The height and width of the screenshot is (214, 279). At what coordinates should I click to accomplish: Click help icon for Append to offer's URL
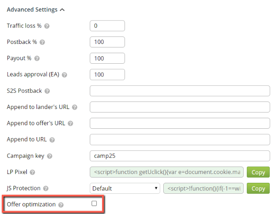(70, 123)
